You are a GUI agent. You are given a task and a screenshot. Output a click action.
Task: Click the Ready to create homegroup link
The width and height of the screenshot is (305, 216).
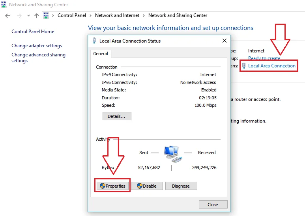pos(264,58)
